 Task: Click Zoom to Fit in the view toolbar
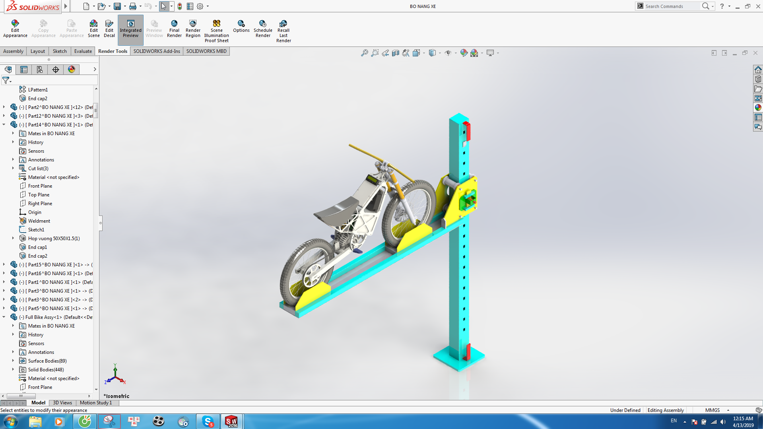coord(364,53)
